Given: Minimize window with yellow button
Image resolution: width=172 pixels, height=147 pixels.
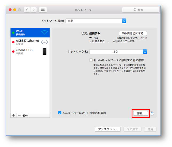Looking at the screenshot, I should point(15,10).
